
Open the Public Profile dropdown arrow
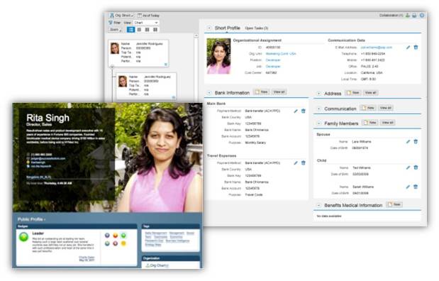click(45, 220)
